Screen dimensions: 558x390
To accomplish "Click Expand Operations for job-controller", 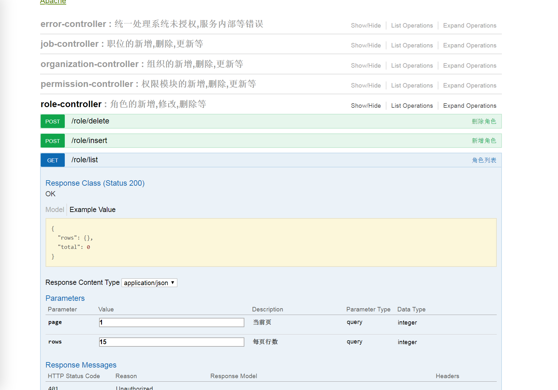I will tap(469, 46).
